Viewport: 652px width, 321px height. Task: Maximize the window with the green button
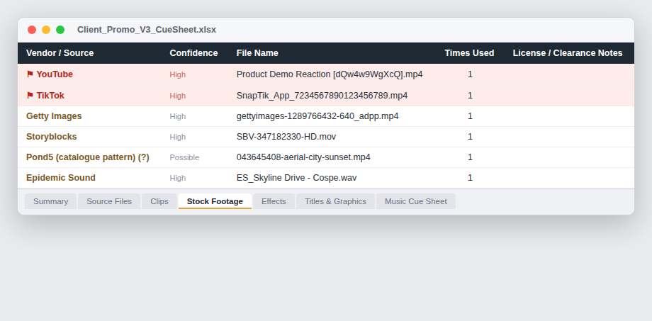click(60, 30)
